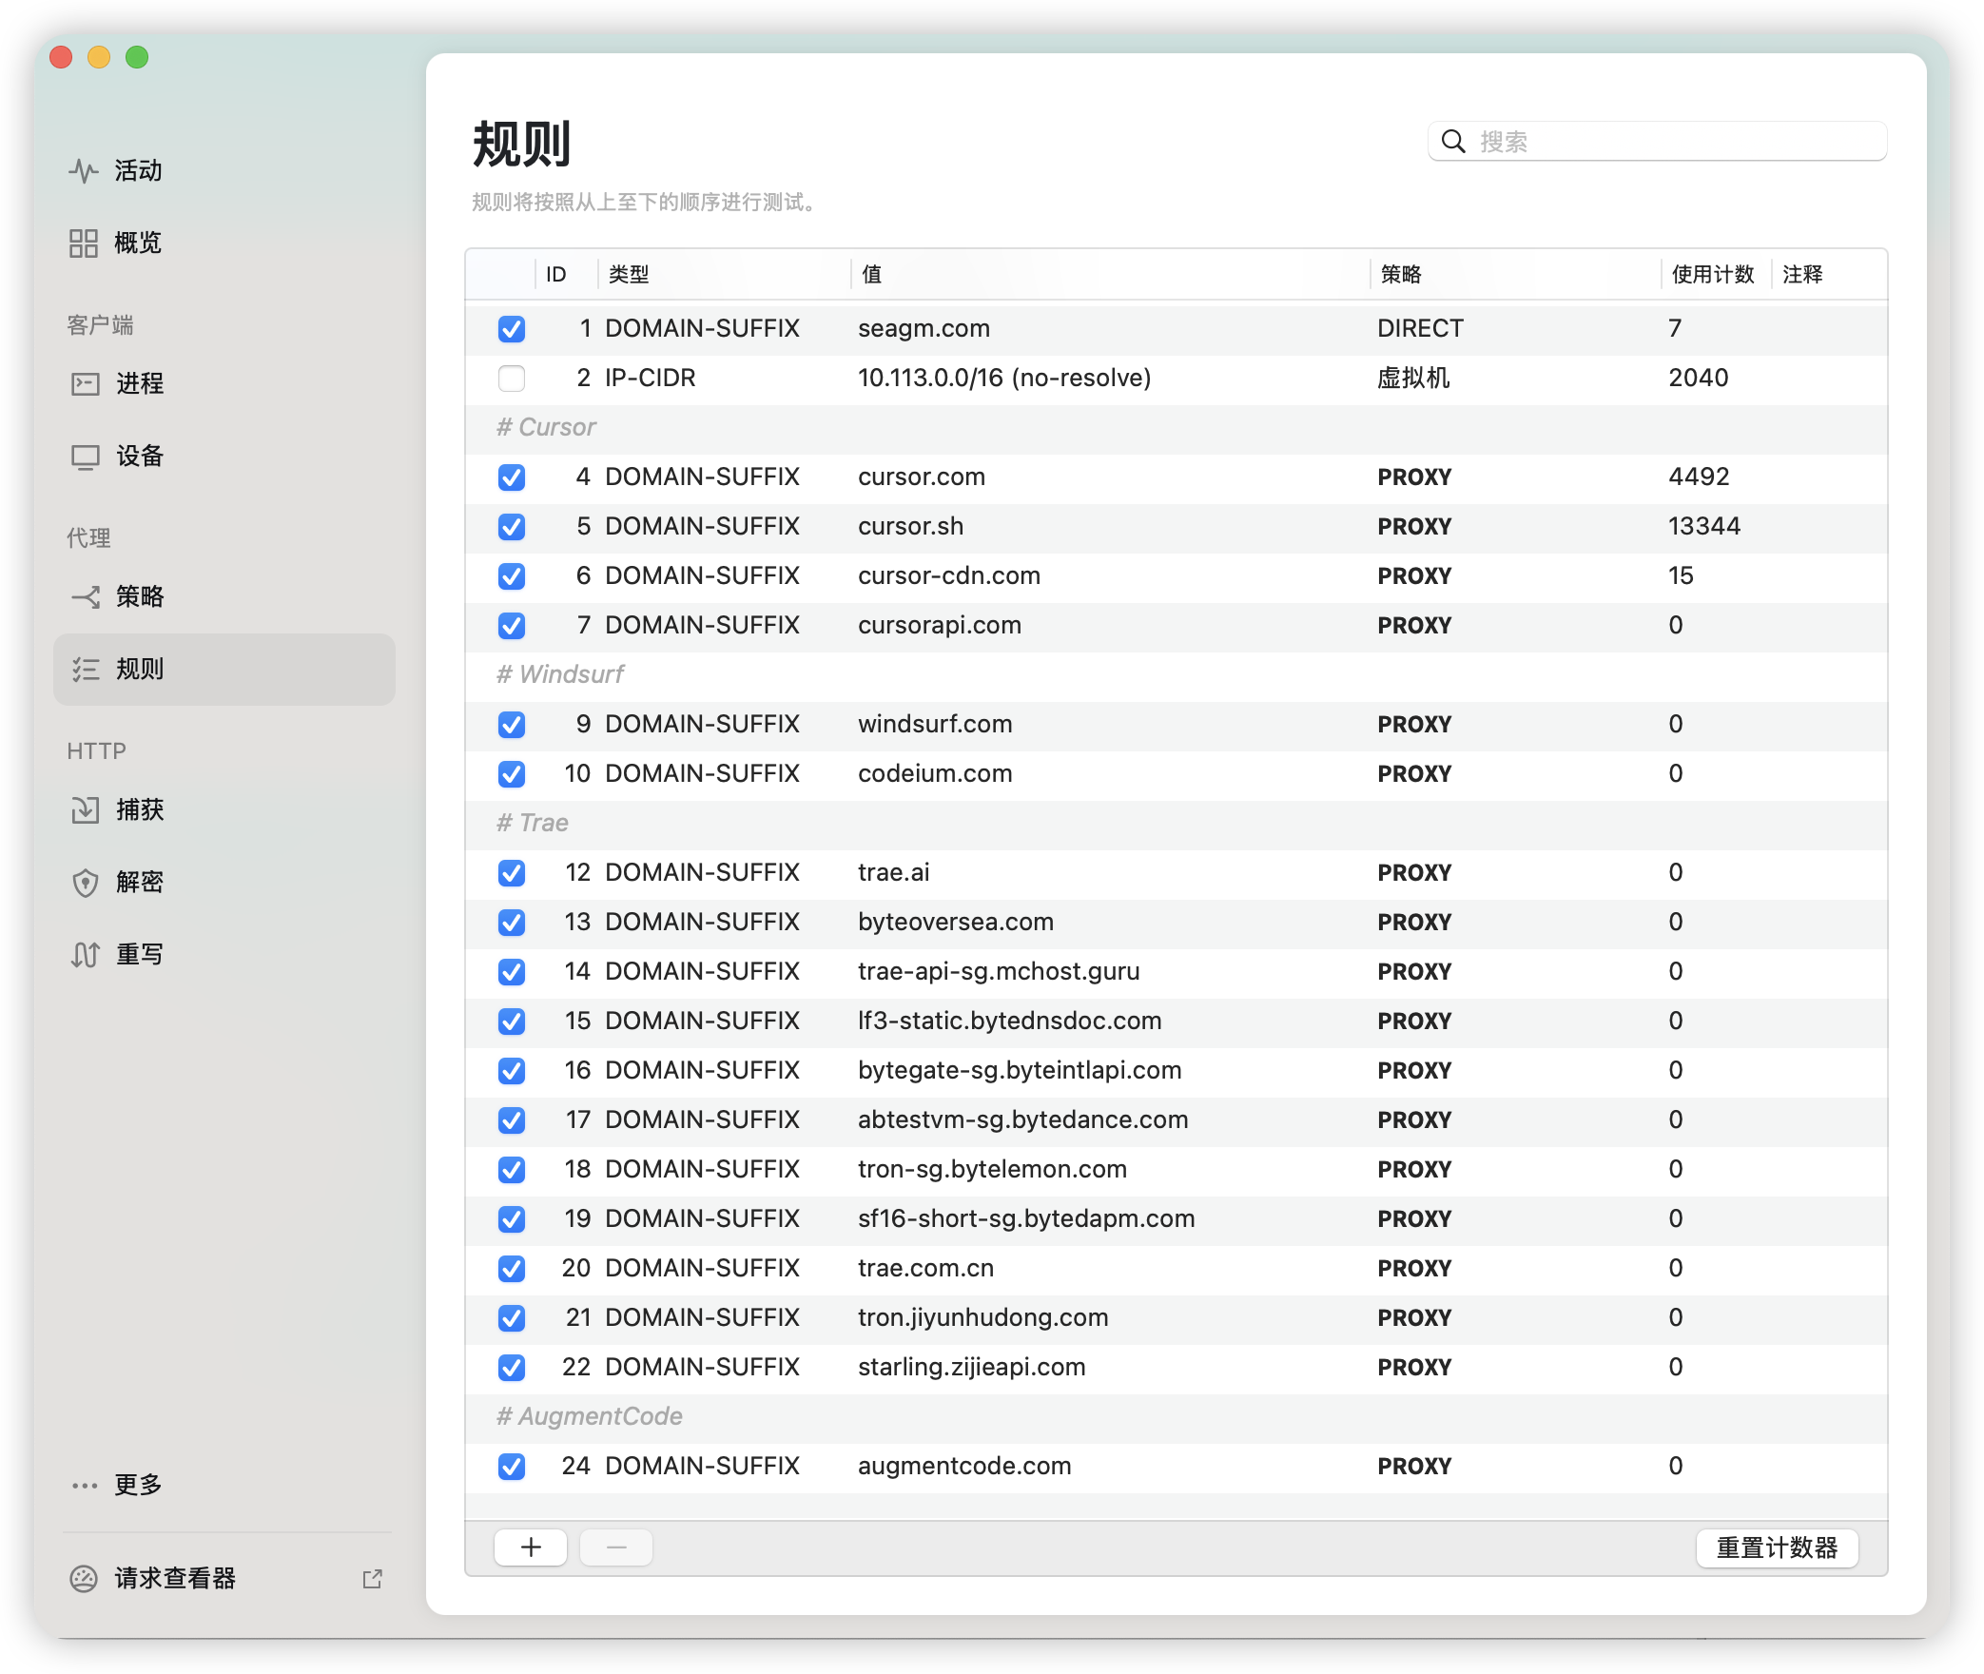Click the 概览 overview grid icon

[84, 243]
